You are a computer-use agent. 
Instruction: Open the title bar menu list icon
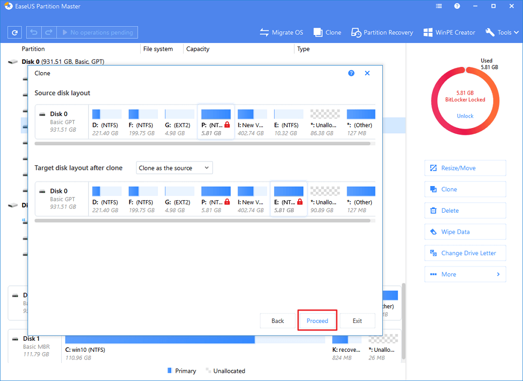pos(439,6)
